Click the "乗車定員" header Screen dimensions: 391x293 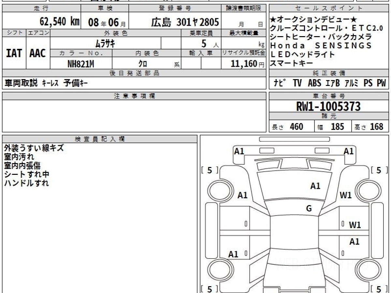tap(201, 33)
